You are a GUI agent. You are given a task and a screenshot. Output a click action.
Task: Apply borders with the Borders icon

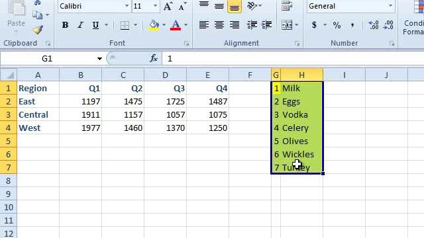coord(125,25)
